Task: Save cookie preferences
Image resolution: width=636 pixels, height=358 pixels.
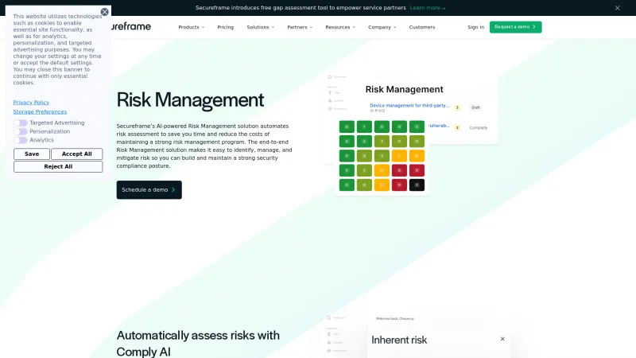Action: click(32, 154)
